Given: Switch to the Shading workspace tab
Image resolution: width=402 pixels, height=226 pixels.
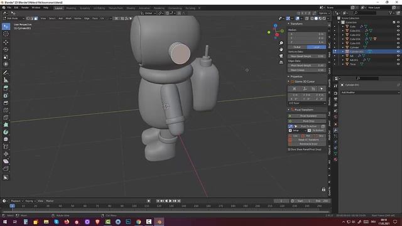Looking at the screenshot, I should tap(131, 8).
